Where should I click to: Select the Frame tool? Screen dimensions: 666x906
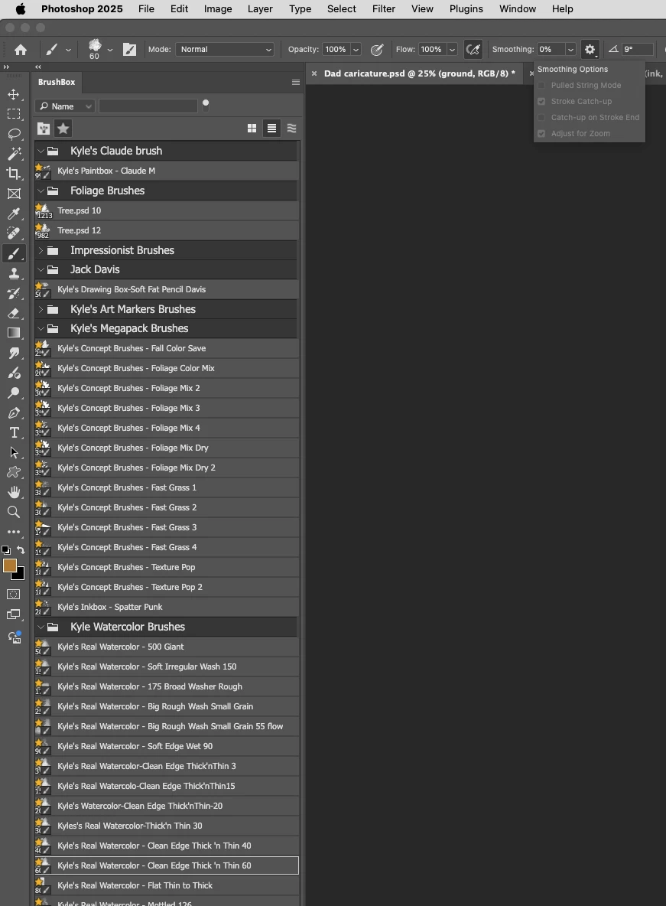14,194
